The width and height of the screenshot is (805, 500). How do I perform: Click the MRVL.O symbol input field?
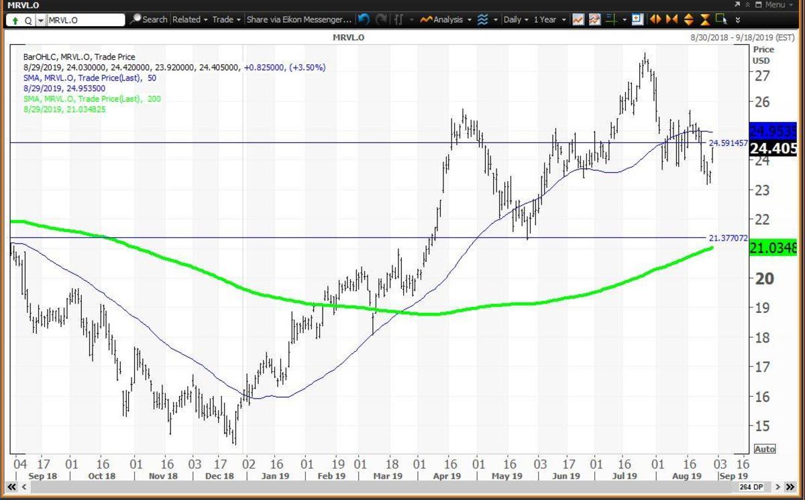tap(84, 20)
